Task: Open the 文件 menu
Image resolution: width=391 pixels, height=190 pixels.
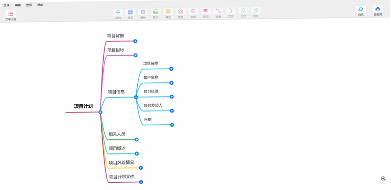Action: click(x=6, y=5)
